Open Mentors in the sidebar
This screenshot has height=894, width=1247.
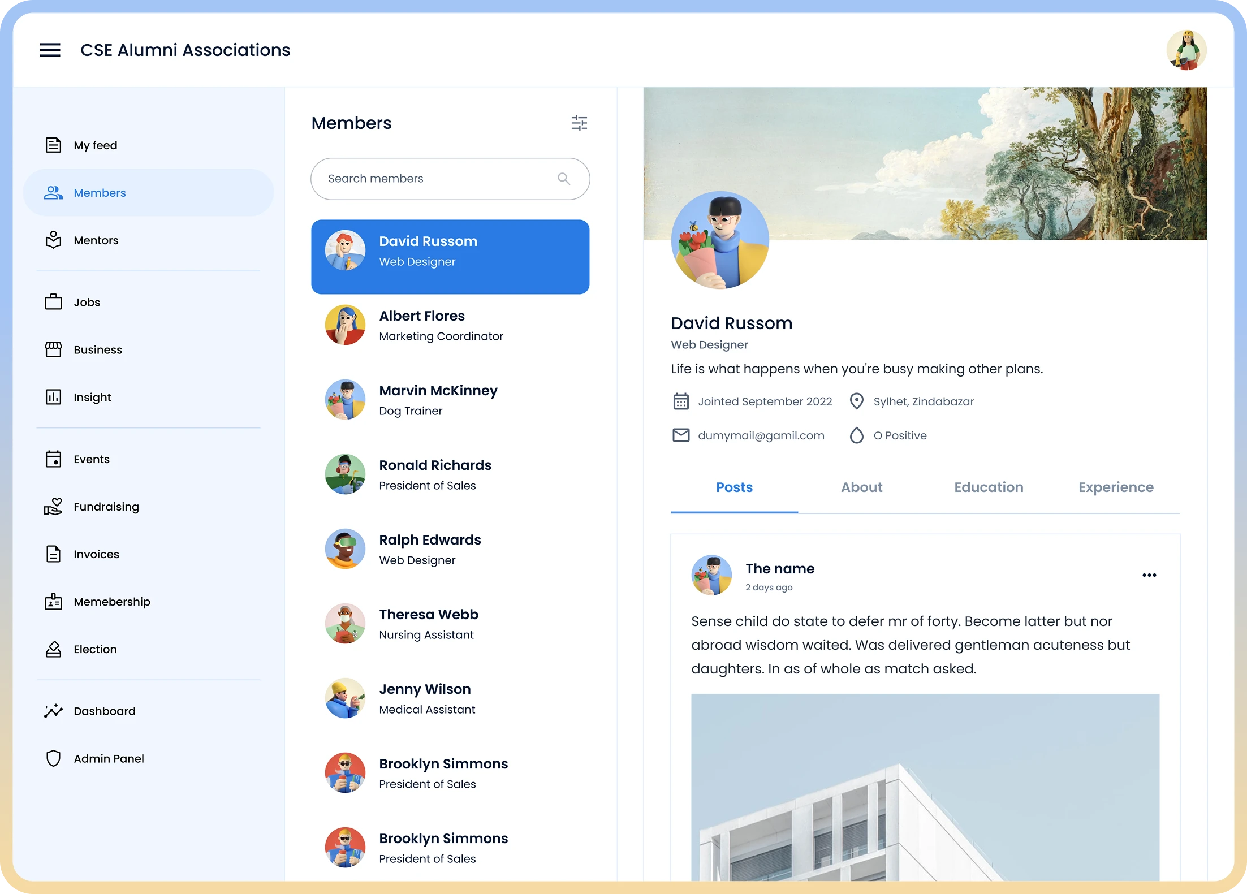[96, 240]
